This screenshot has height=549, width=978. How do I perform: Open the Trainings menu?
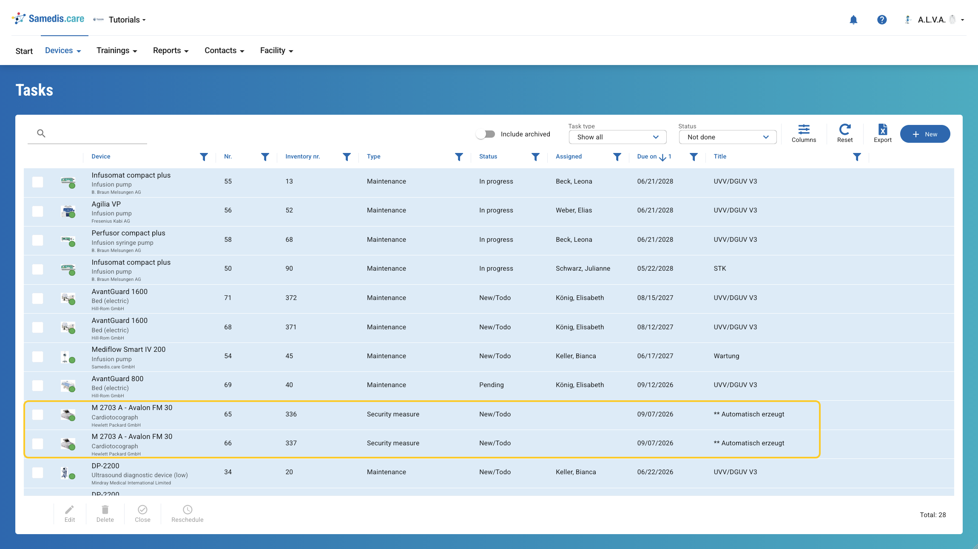tap(117, 51)
